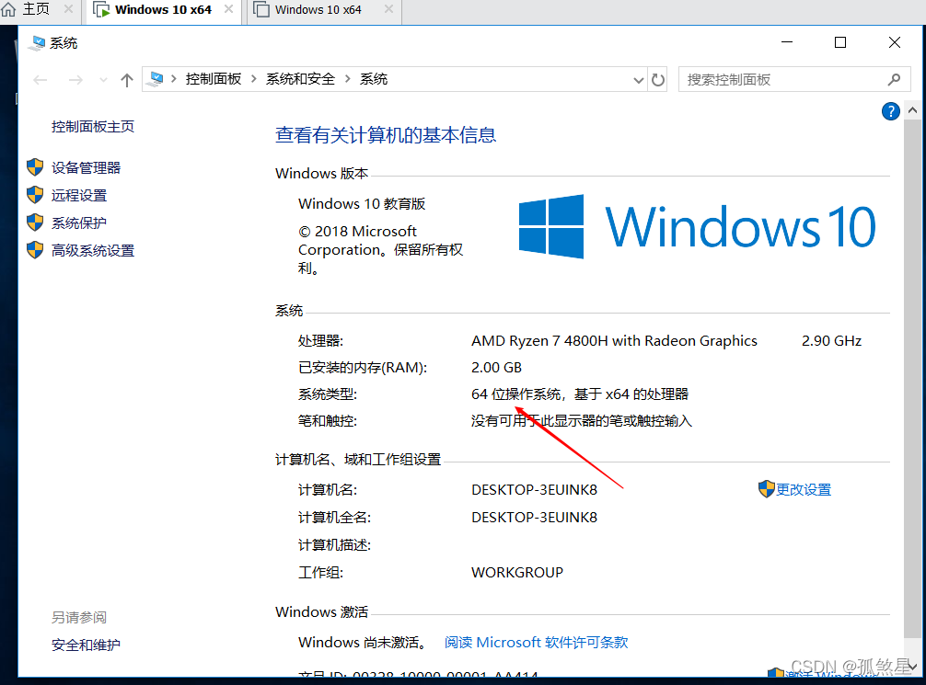Click the search magnifier icon
Image resolution: width=926 pixels, height=685 pixels.
[x=894, y=80]
